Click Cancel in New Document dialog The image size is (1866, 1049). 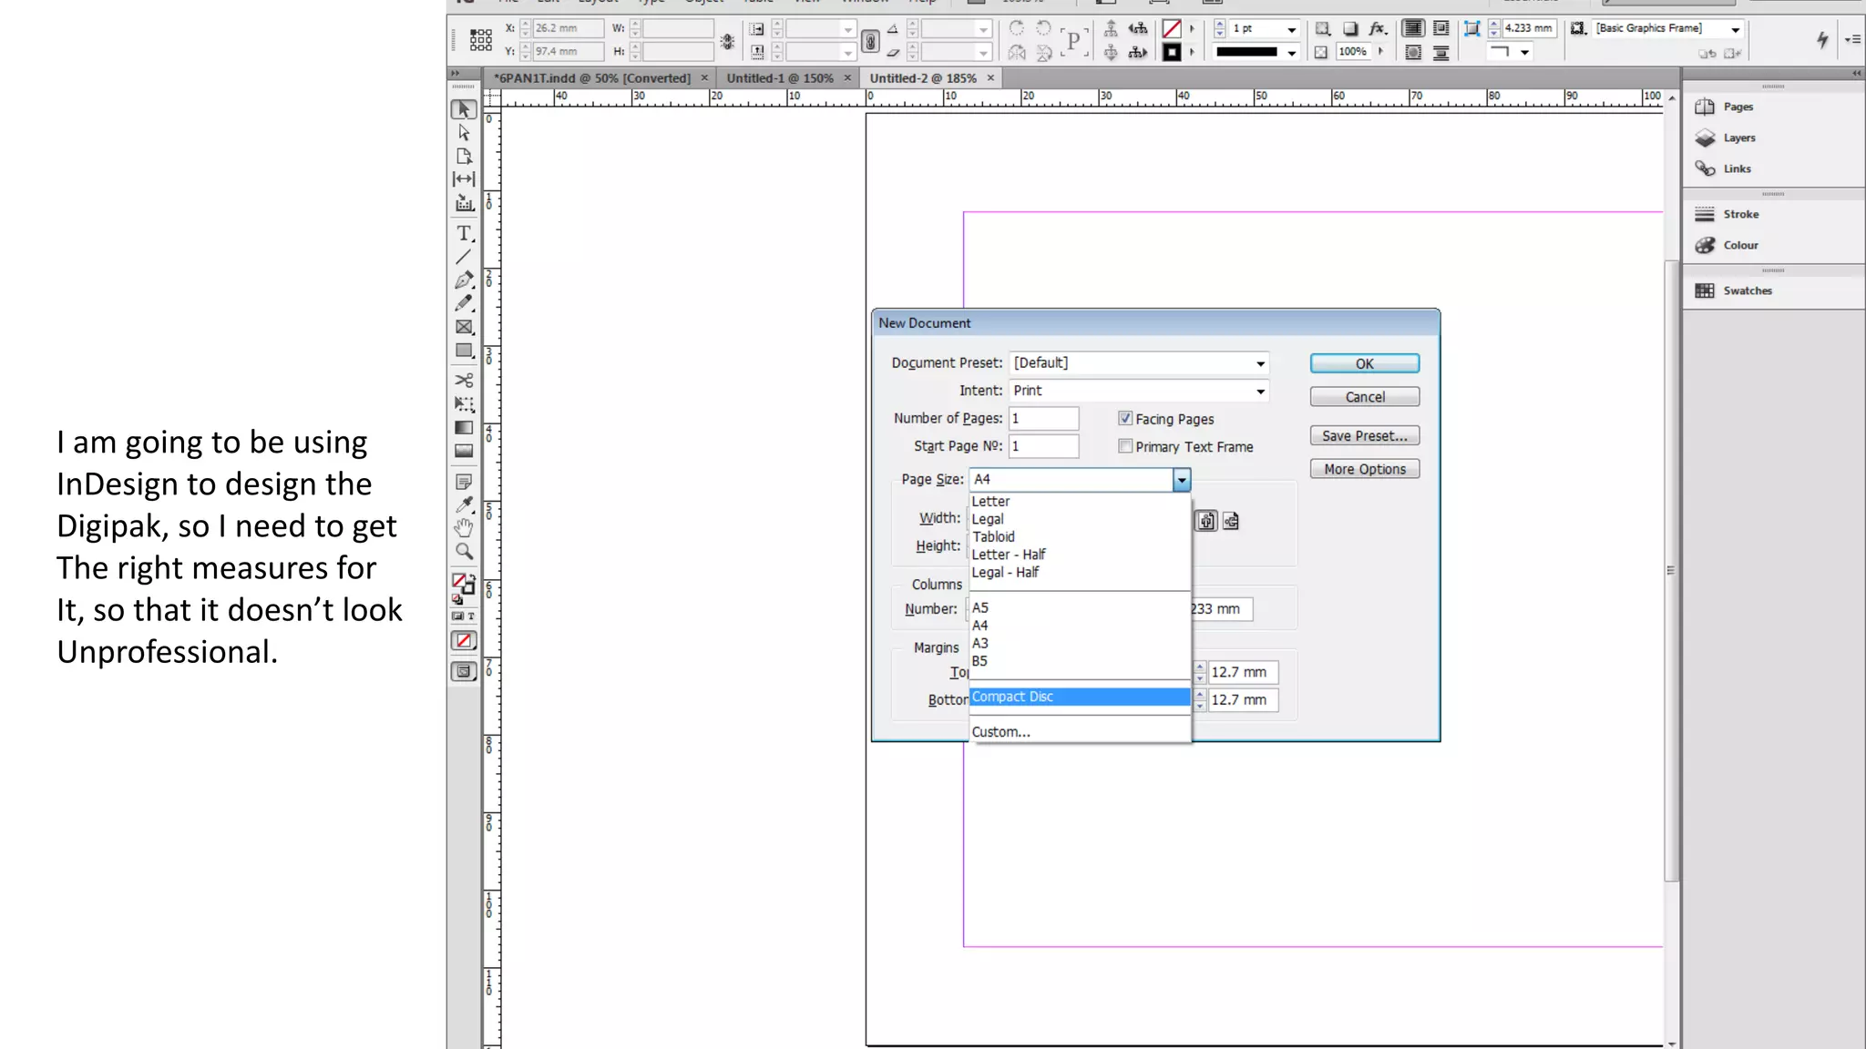[1364, 397]
